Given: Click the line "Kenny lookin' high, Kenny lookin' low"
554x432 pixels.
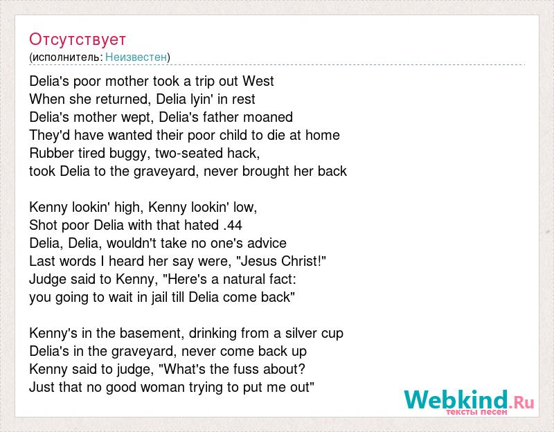Looking at the screenshot, I should pos(143,207).
